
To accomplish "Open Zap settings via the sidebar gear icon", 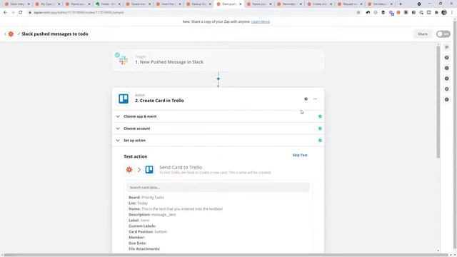I will click(446, 89).
